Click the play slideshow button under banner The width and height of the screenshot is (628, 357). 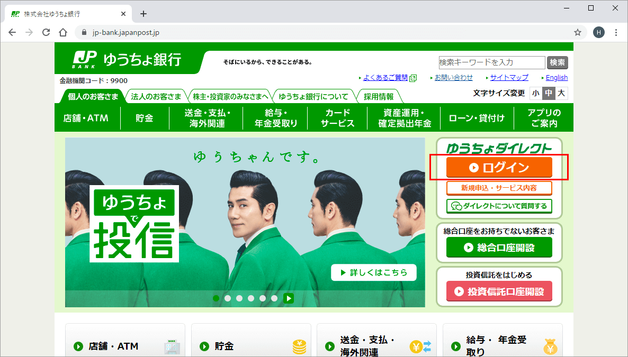click(x=289, y=298)
